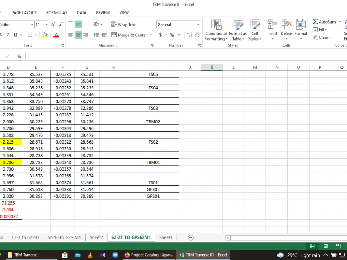Open Alignment dialog launcher
Screen dimensions: 347x260
tap(152, 45)
